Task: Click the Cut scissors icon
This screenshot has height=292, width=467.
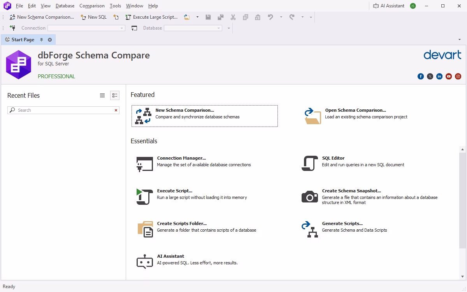Action: (233, 17)
